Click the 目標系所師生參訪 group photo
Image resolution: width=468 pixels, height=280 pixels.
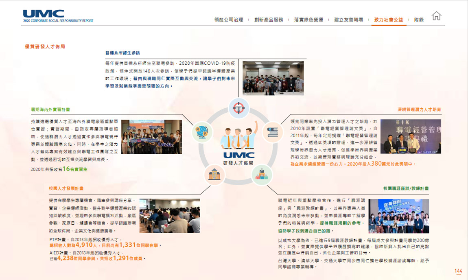click(273, 78)
